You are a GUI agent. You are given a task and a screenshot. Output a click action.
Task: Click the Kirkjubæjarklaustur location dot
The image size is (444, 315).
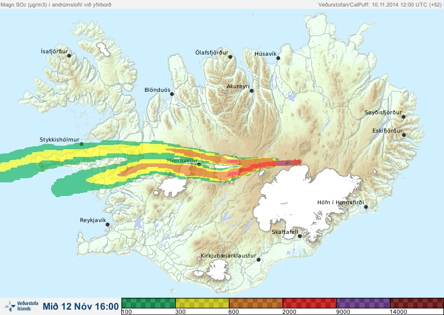point(258,260)
